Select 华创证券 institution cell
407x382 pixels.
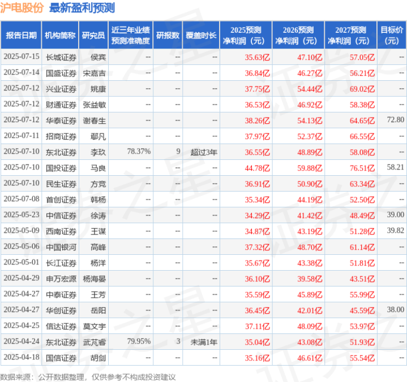tap(61, 310)
